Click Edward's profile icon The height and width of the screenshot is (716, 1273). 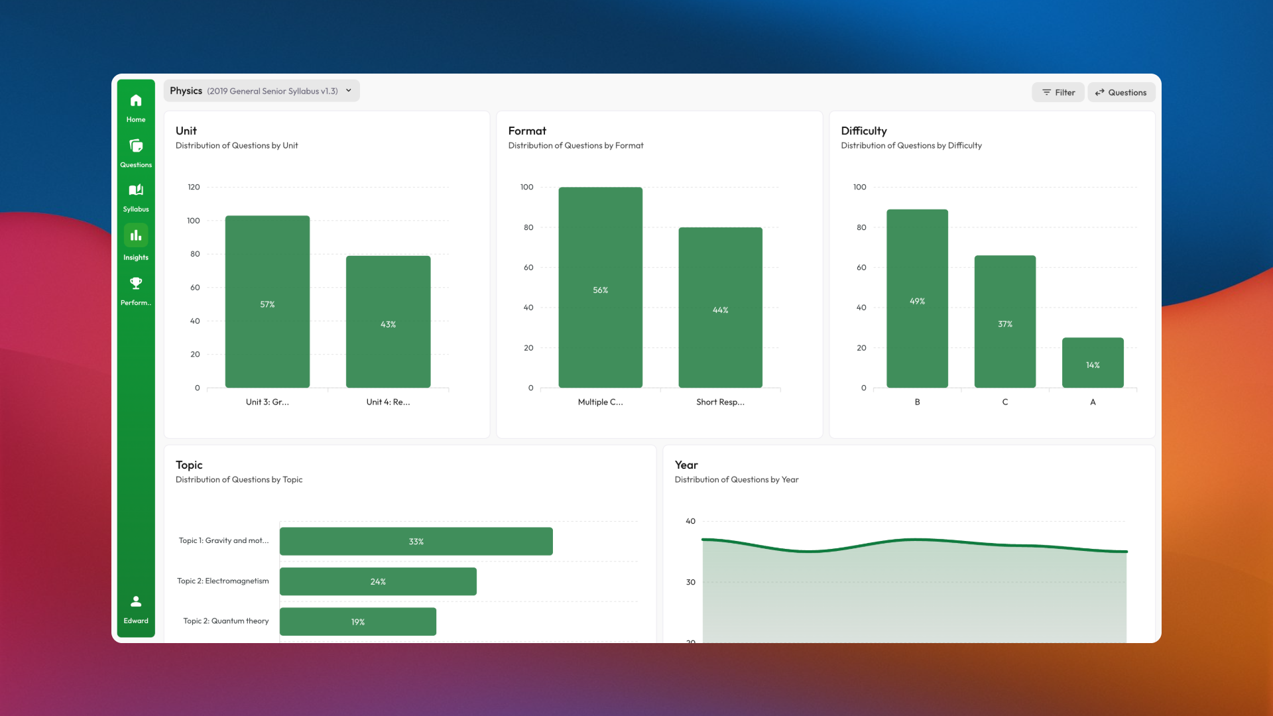[x=135, y=603]
